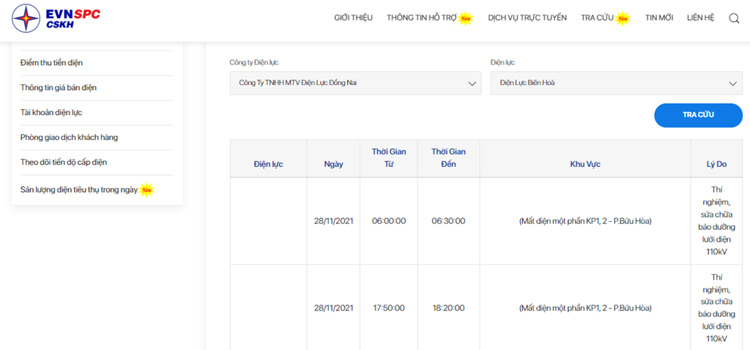The width and height of the screenshot is (750, 350).
Task: Open Theo dõi tiến độ cấp điện
Action: pos(64,162)
